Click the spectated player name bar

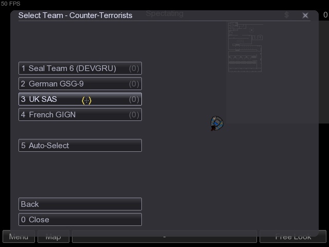(x=164, y=237)
